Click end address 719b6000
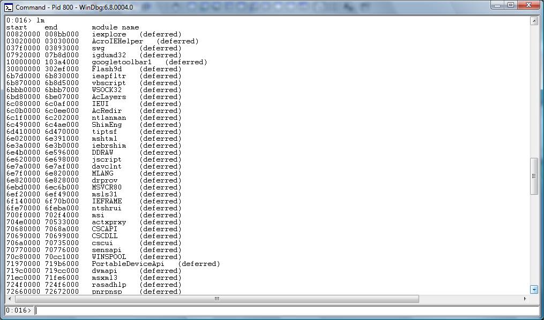544x320 pixels. coord(62,264)
